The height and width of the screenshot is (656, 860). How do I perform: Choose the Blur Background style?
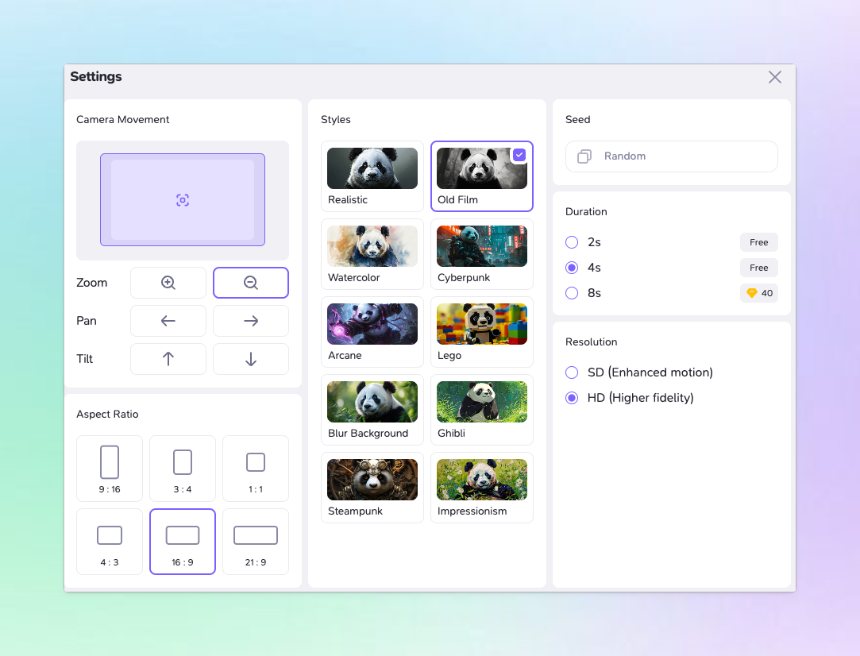[372, 410]
